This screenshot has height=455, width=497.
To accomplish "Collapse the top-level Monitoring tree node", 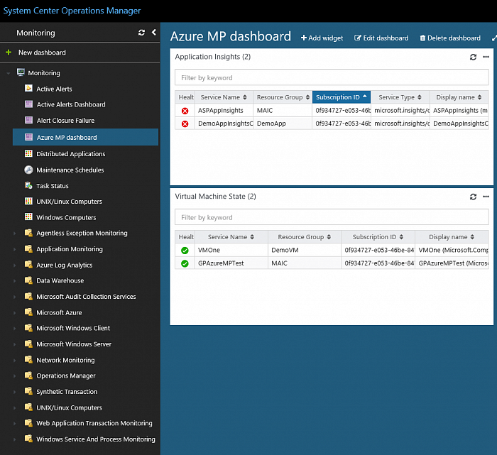I will (9, 73).
